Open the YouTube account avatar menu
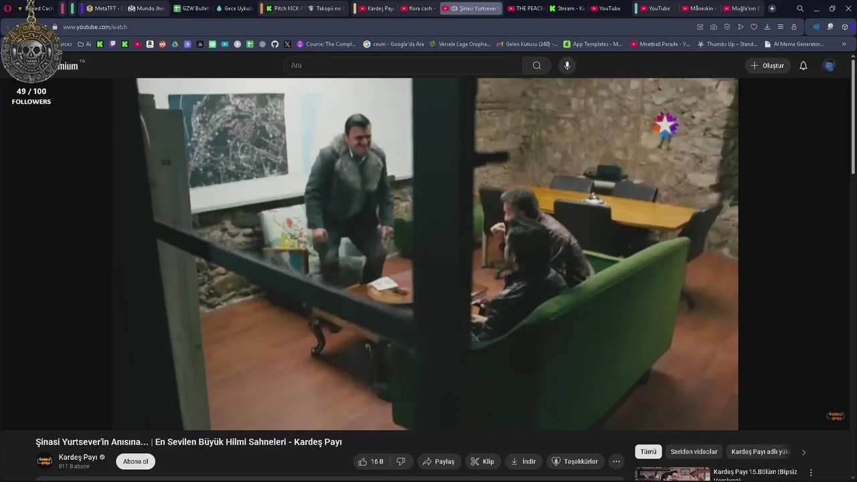This screenshot has height=482, width=857. click(829, 66)
